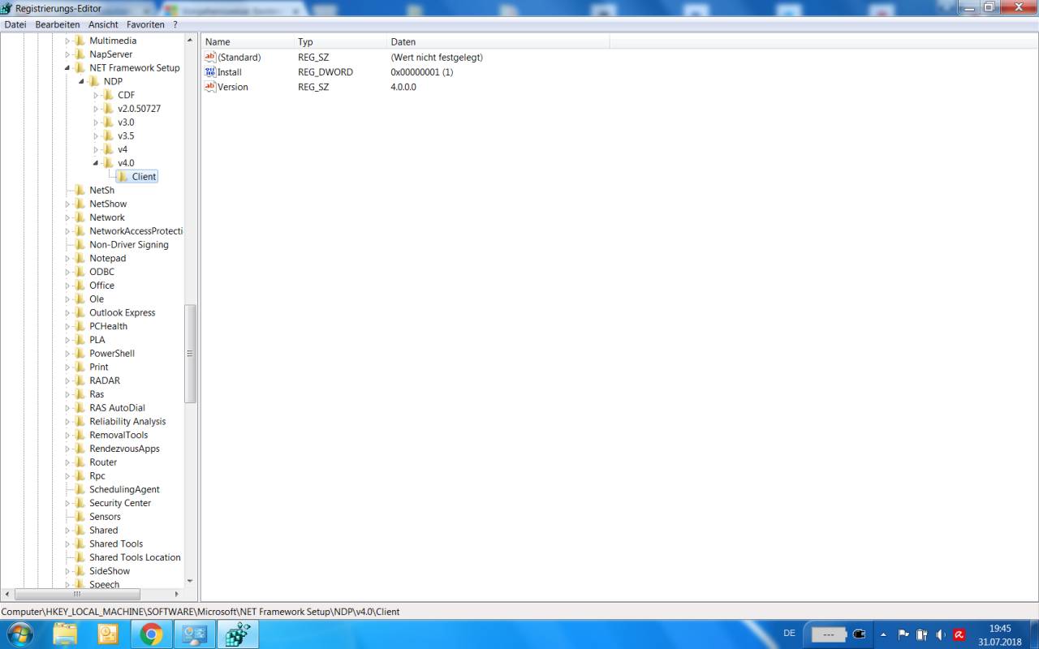The image size is (1039, 649).
Task: Click the status bar registry path
Action: coord(200,612)
